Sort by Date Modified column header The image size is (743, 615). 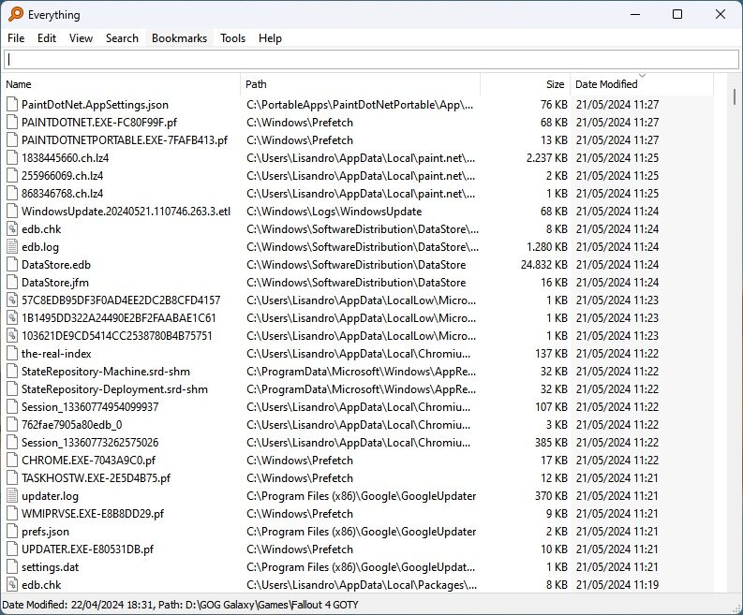click(x=642, y=84)
